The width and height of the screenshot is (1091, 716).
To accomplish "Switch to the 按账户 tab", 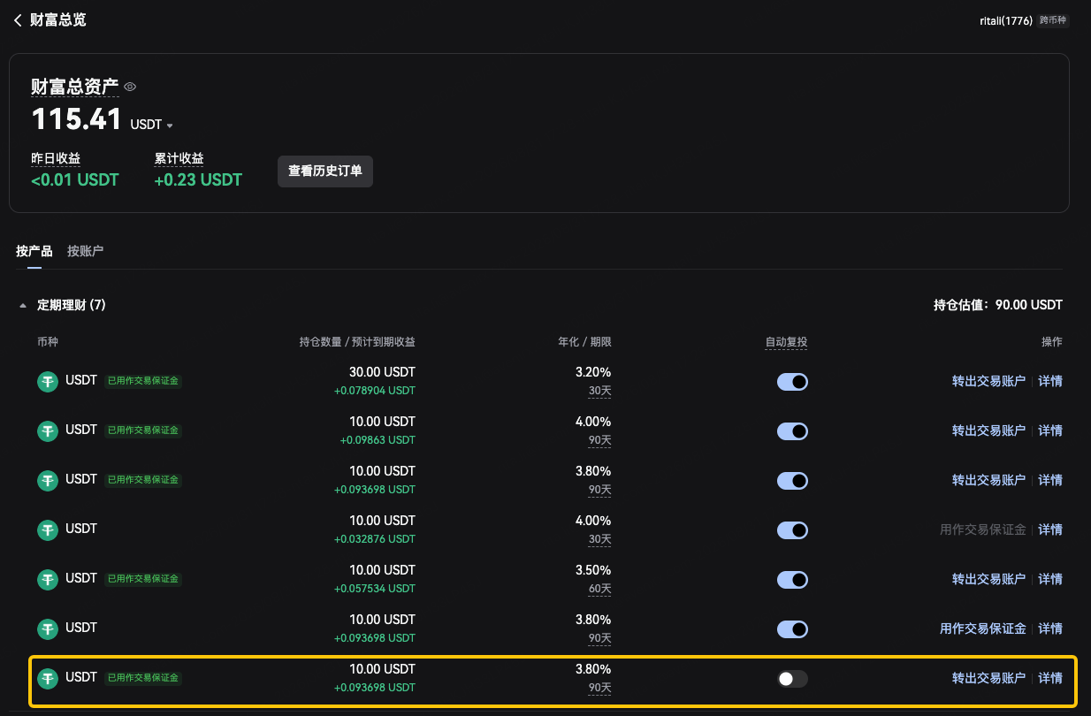I will [85, 251].
